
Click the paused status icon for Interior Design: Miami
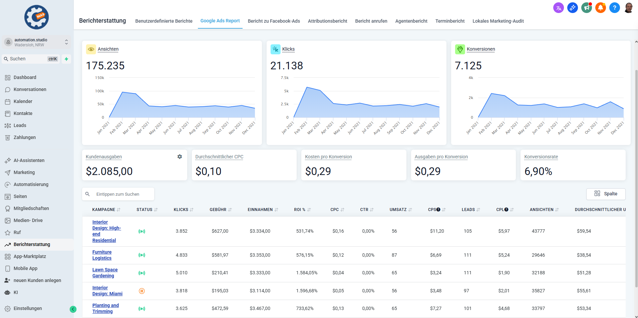click(x=142, y=291)
